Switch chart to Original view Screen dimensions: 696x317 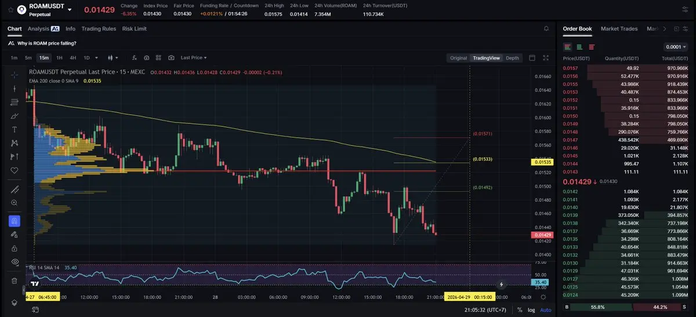(458, 58)
